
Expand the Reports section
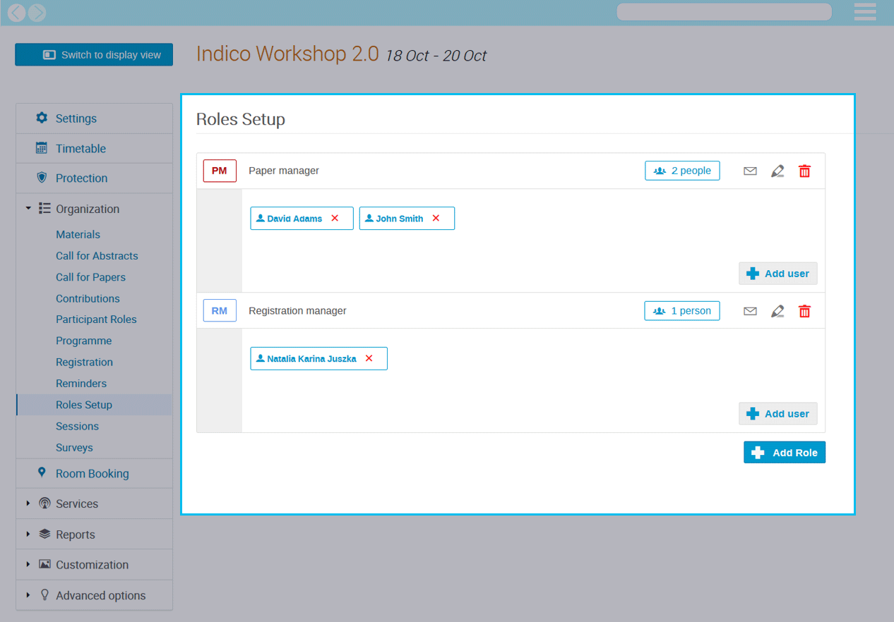[x=29, y=534]
